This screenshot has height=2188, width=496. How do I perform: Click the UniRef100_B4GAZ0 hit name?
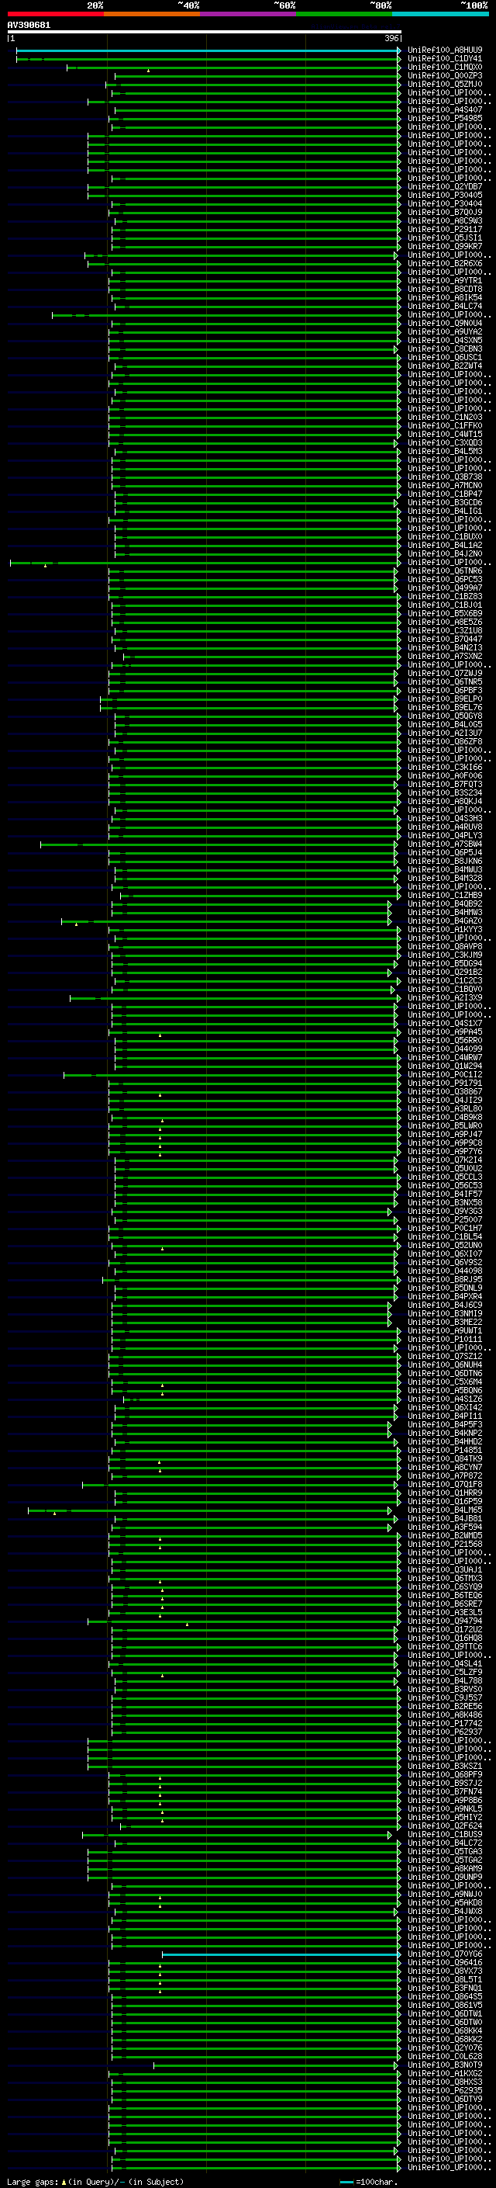click(445, 921)
